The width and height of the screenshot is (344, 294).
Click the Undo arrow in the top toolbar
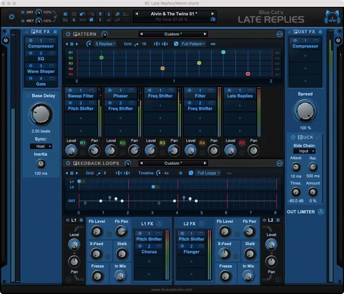pyautogui.click(x=82, y=14)
